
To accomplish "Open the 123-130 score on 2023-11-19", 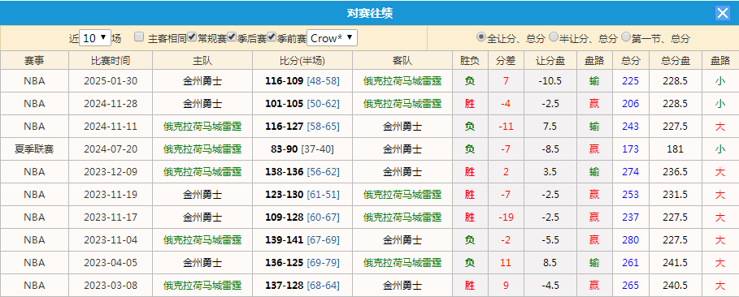I will click(285, 195).
